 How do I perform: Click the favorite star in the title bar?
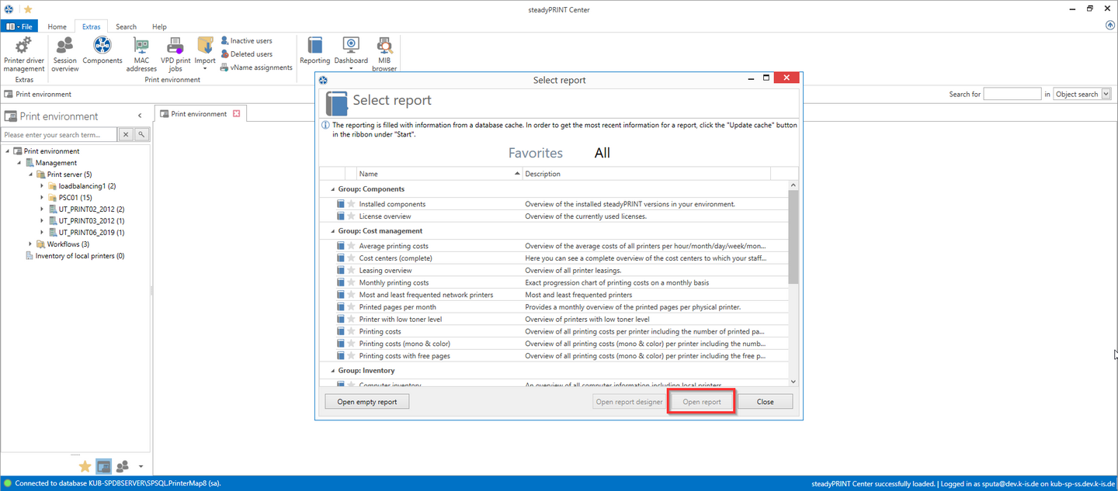(28, 9)
